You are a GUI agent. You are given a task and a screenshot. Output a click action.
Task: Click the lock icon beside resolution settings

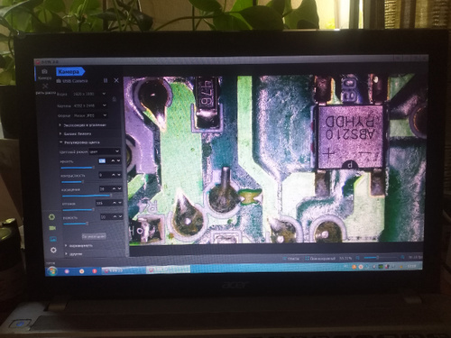114,99
